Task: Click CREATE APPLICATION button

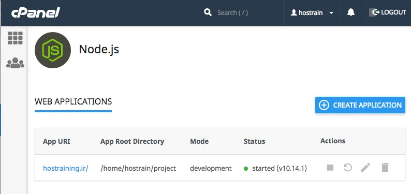Action: (x=360, y=105)
